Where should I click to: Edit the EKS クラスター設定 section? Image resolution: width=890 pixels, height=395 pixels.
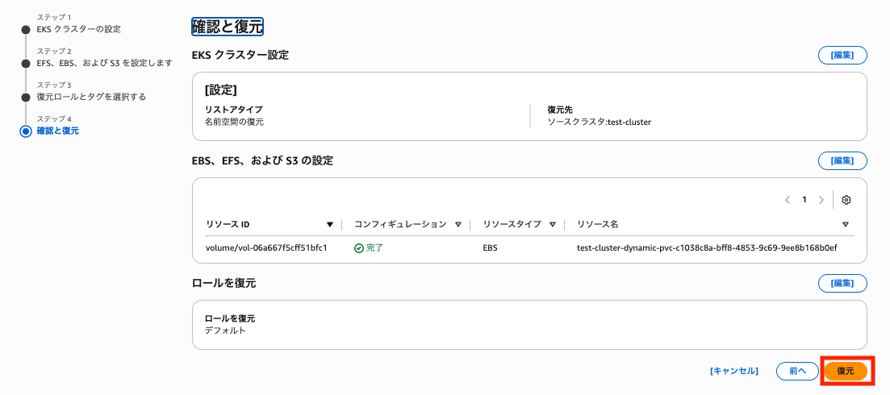[842, 55]
